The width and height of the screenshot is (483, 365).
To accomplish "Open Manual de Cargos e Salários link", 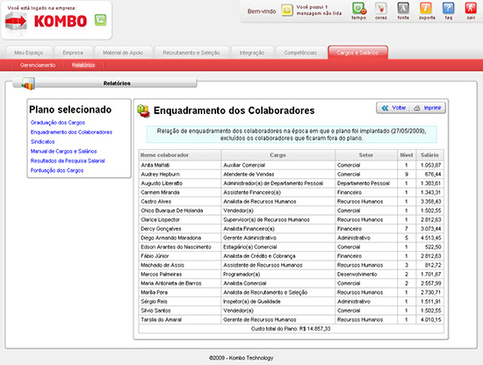I will (63, 151).
